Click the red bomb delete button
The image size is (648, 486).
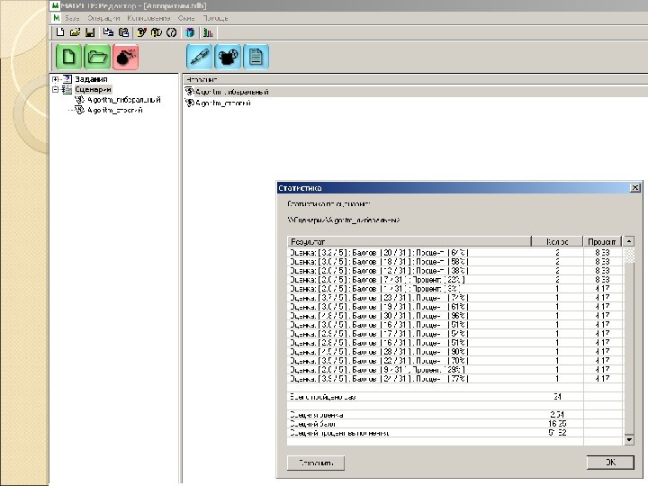point(125,56)
